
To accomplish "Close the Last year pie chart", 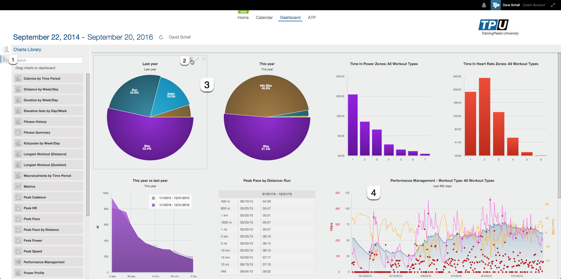I will pos(204,59).
